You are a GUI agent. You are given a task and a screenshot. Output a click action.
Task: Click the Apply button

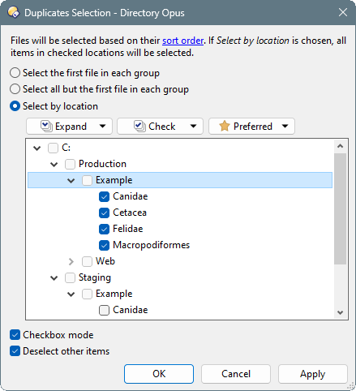313,374
